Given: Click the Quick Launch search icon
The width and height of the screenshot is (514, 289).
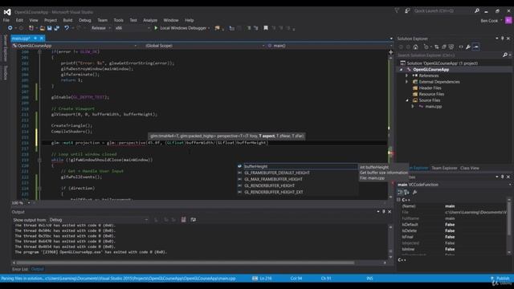Looking at the screenshot, I should [x=477, y=10].
